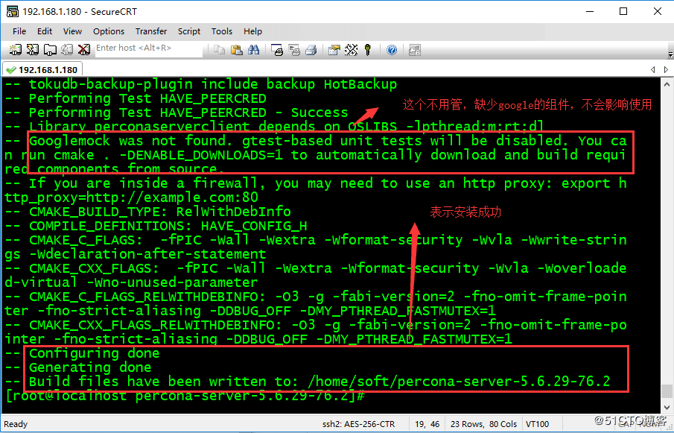Reconnect the session via toolbar icon
674x433 pixels.
pos(66,50)
